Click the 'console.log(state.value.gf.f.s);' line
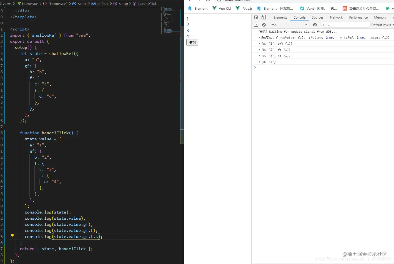Screen dimensions: 394x264 (64, 237)
